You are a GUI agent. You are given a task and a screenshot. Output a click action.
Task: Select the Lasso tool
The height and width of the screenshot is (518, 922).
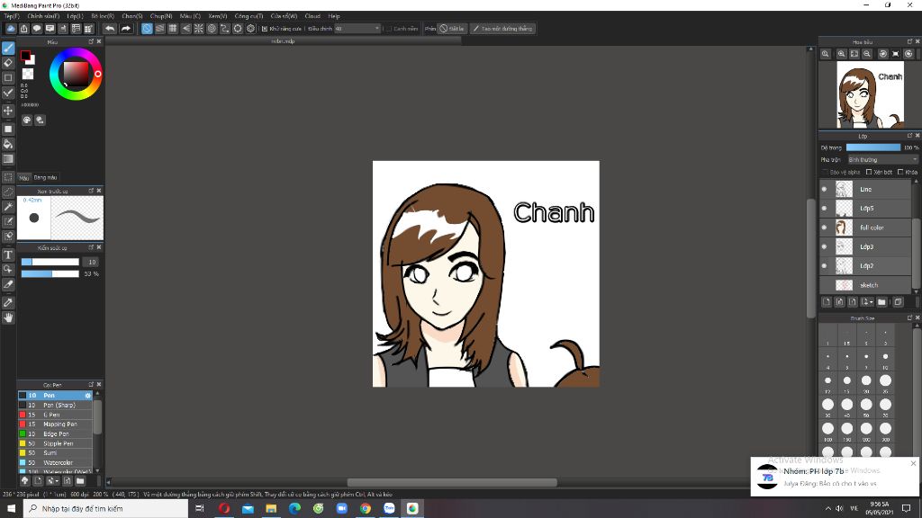[8, 192]
